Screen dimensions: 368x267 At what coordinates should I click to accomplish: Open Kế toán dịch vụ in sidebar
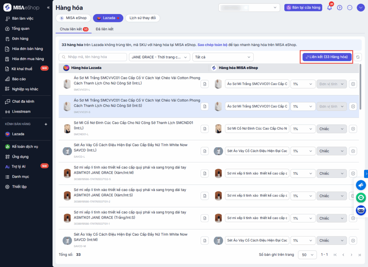click(x=25, y=146)
